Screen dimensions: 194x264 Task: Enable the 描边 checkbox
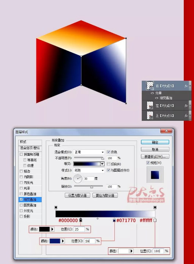[x=21, y=171]
